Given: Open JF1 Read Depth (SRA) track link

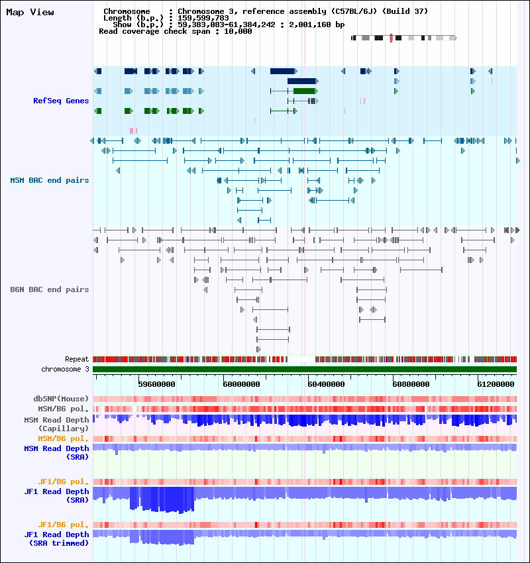Looking at the screenshot, I should (56, 495).
